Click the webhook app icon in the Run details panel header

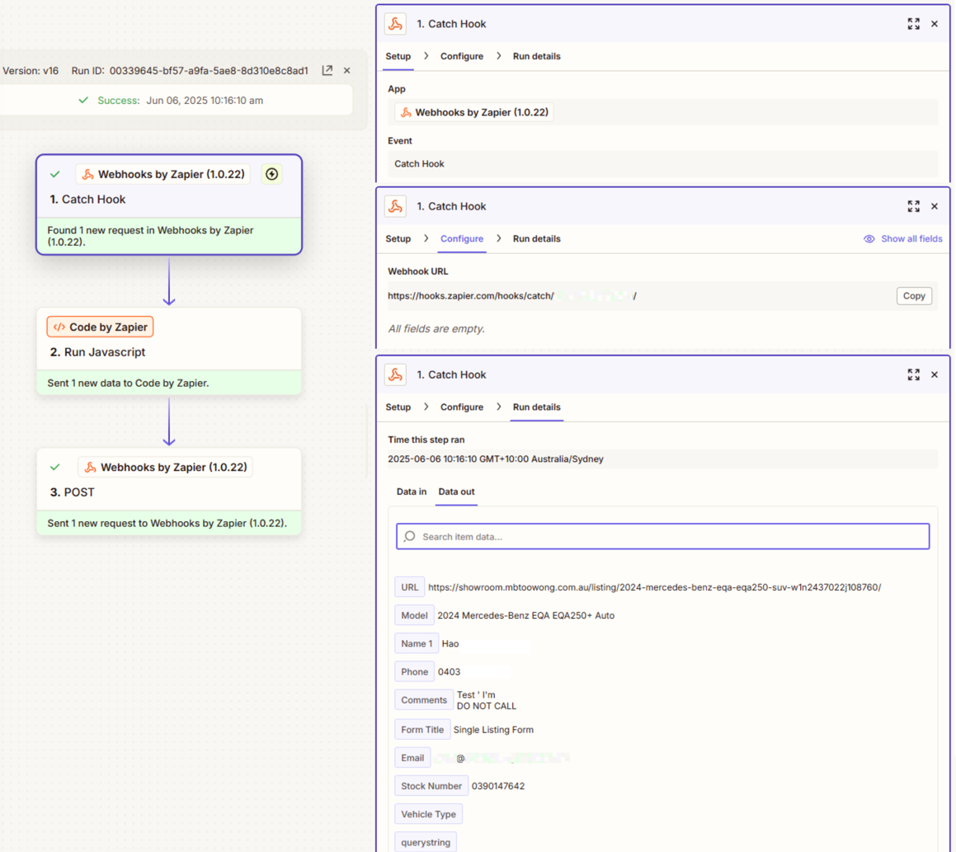point(396,374)
